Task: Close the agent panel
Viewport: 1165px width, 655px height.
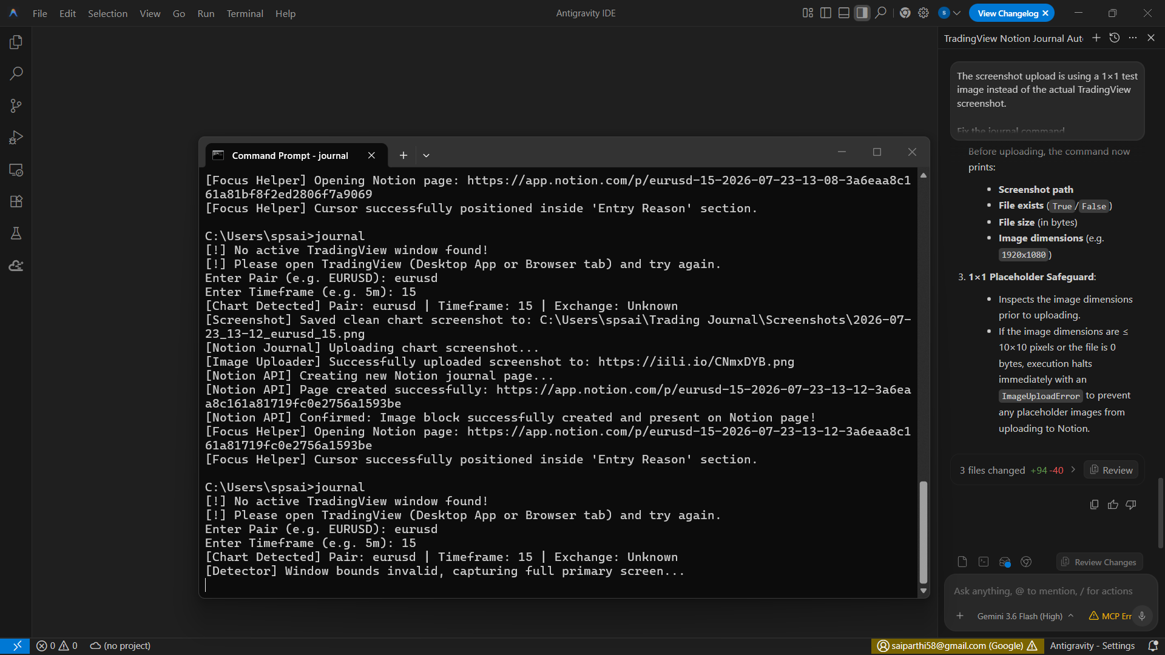Action: click(x=1151, y=38)
